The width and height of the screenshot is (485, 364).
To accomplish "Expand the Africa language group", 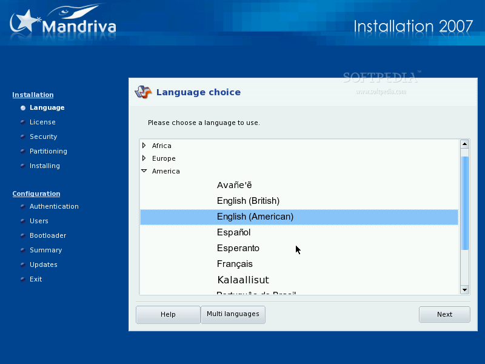I will (144, 145).
